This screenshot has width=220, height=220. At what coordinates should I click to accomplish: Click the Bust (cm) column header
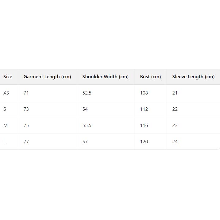(x=150, y=77)
